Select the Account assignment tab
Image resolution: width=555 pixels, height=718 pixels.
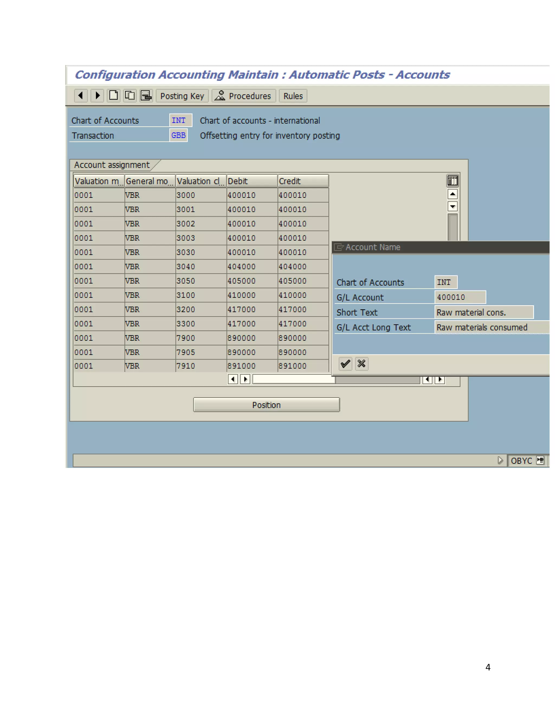pos(112,165)
